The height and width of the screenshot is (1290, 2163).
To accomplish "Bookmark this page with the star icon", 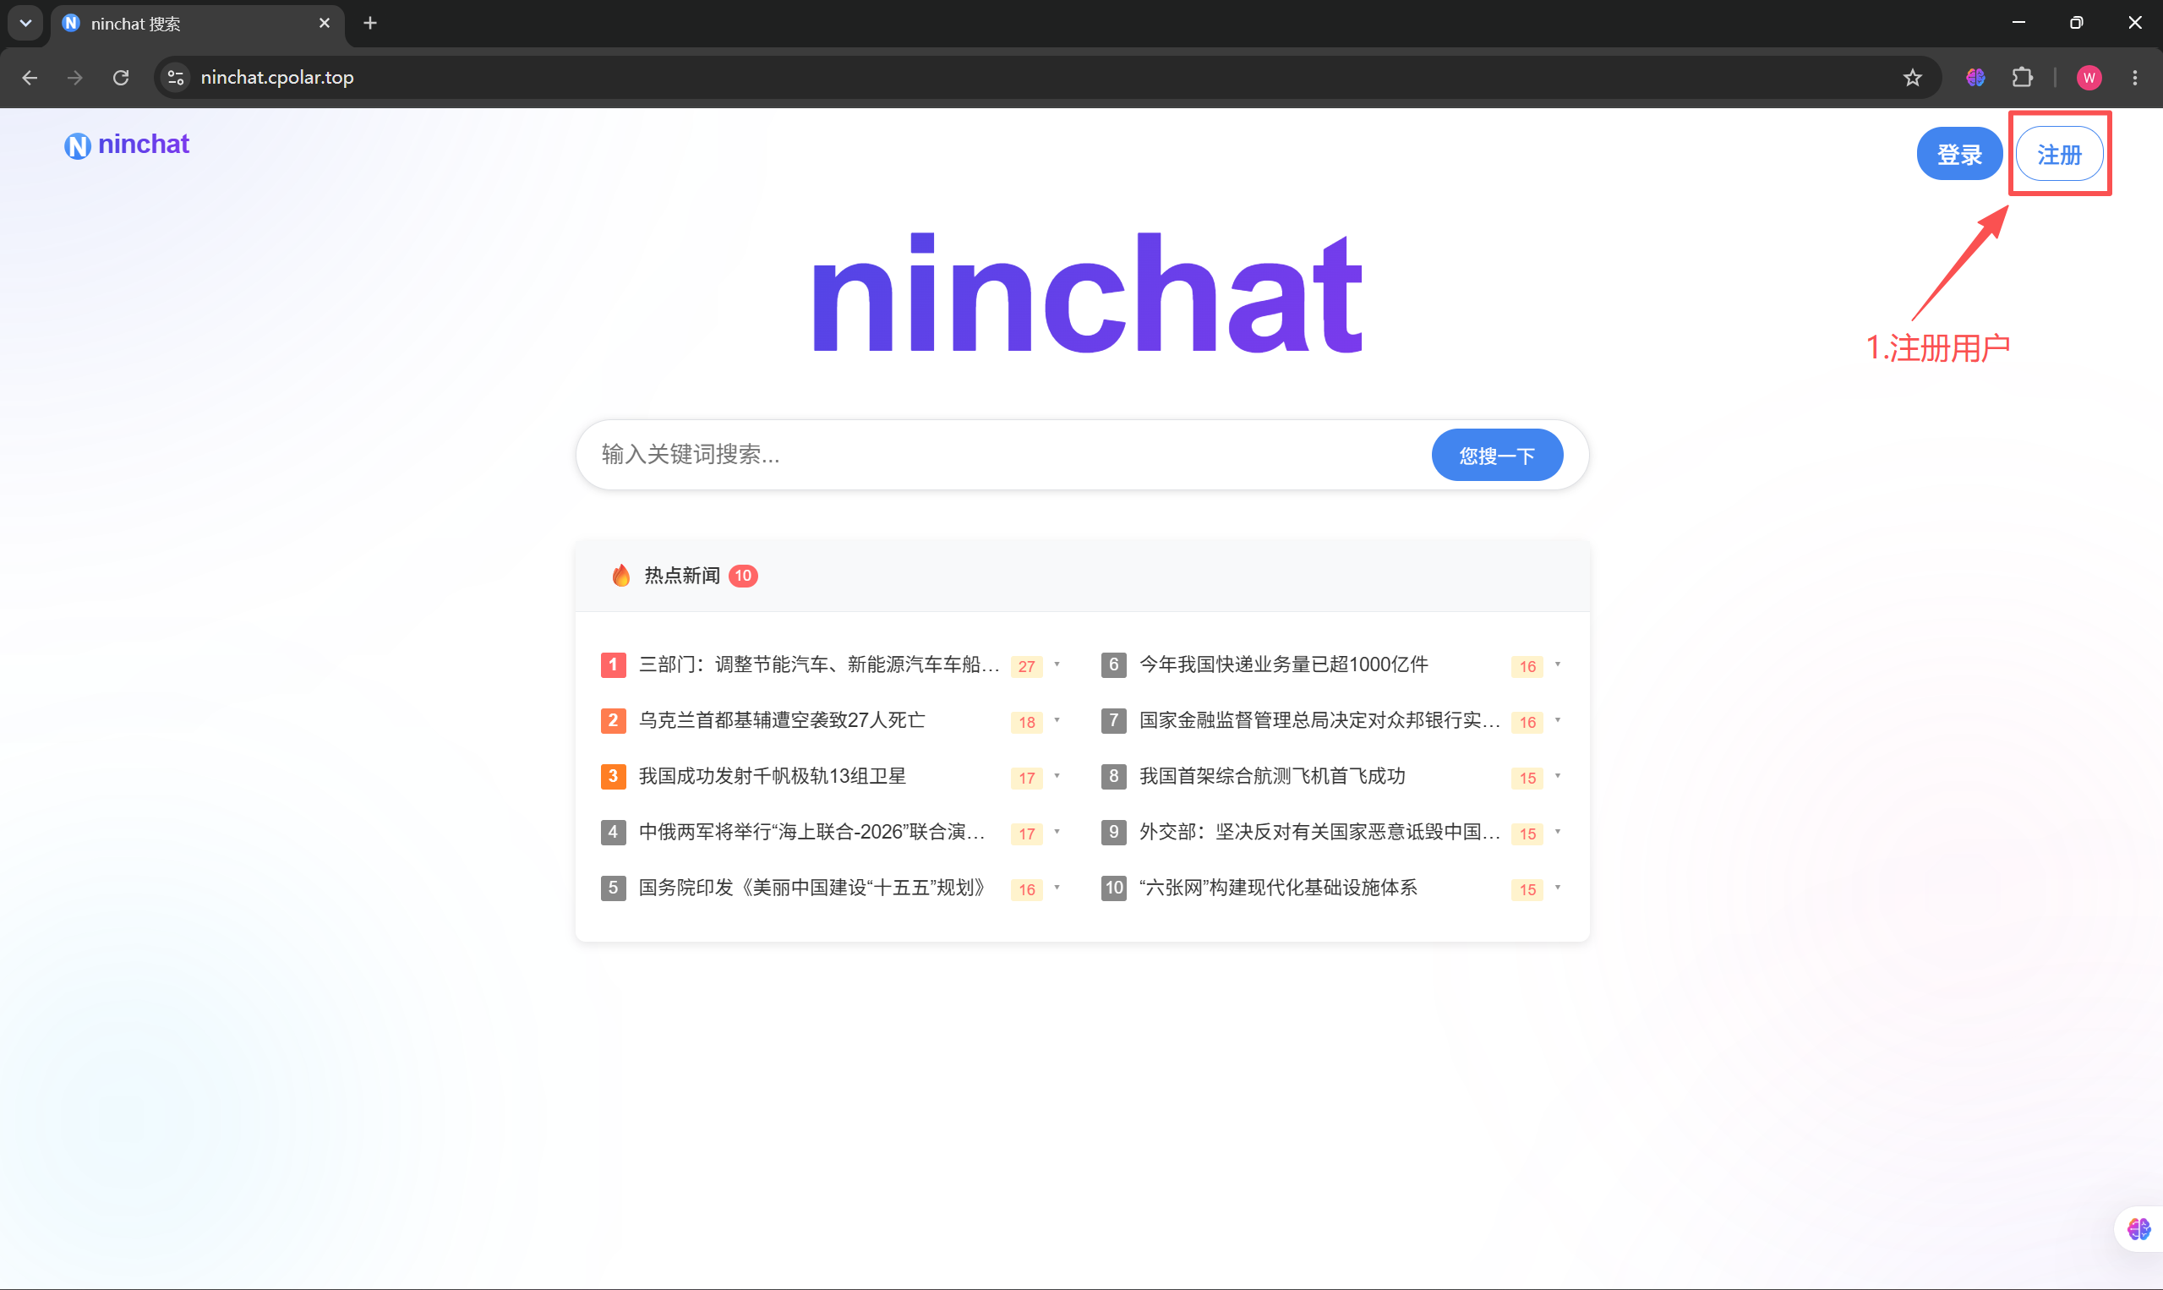I will point(1912,78).
